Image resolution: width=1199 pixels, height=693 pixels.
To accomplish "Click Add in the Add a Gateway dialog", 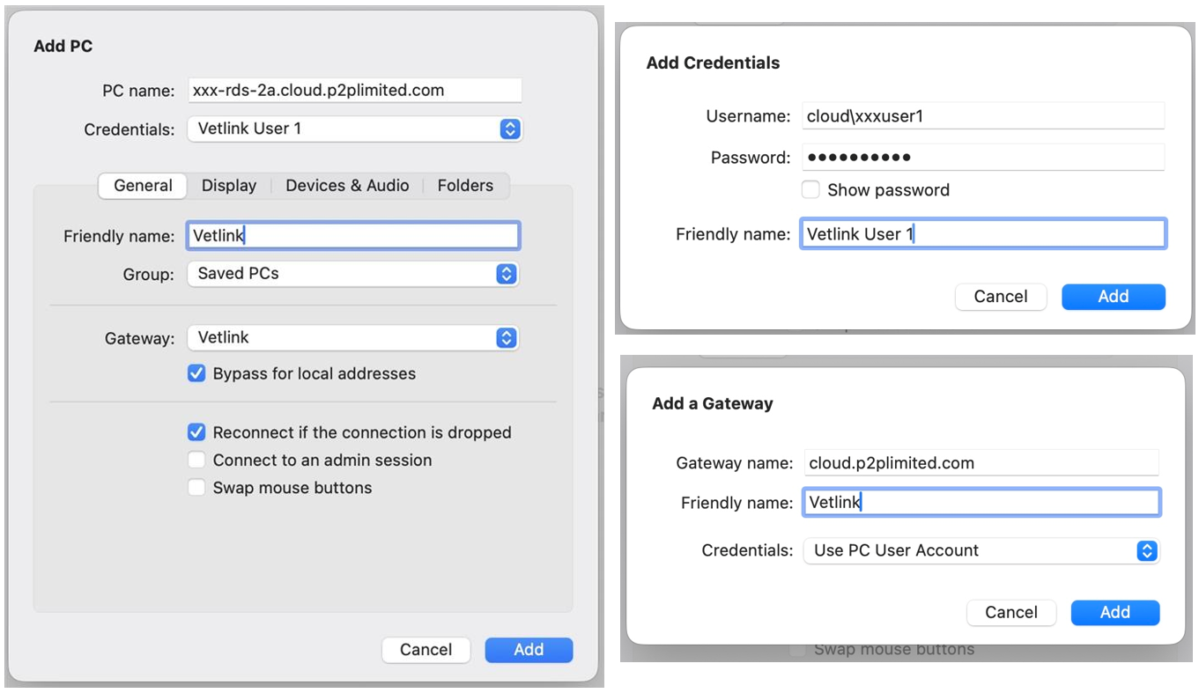I will 1114,612.
